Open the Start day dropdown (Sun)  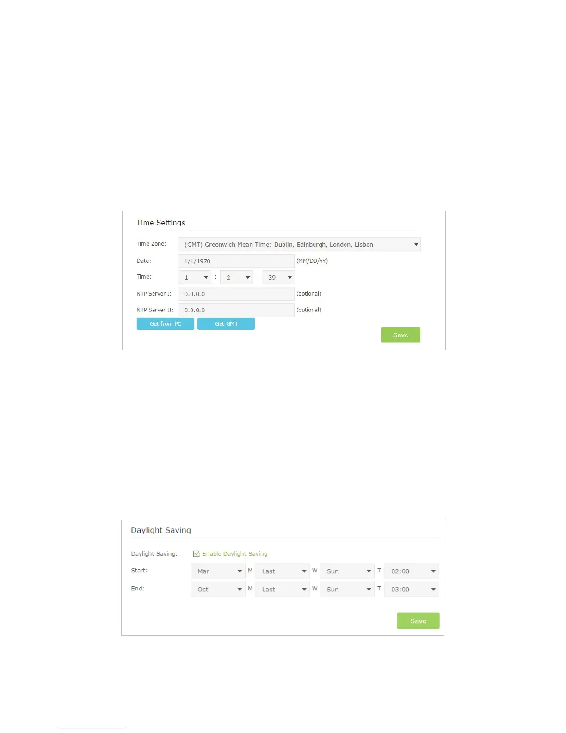click(347, 571)
